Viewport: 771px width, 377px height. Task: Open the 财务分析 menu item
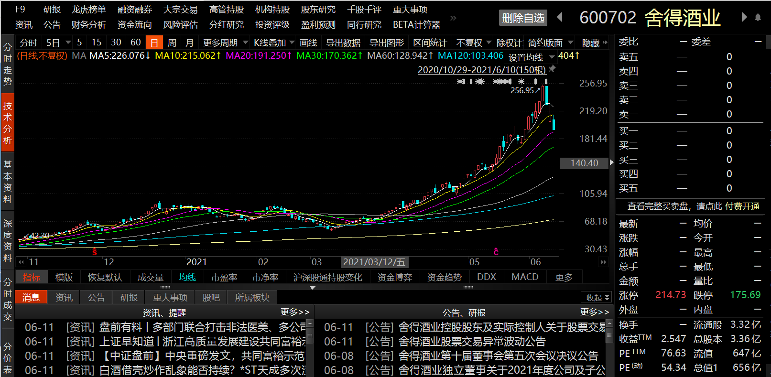(88, 25)
